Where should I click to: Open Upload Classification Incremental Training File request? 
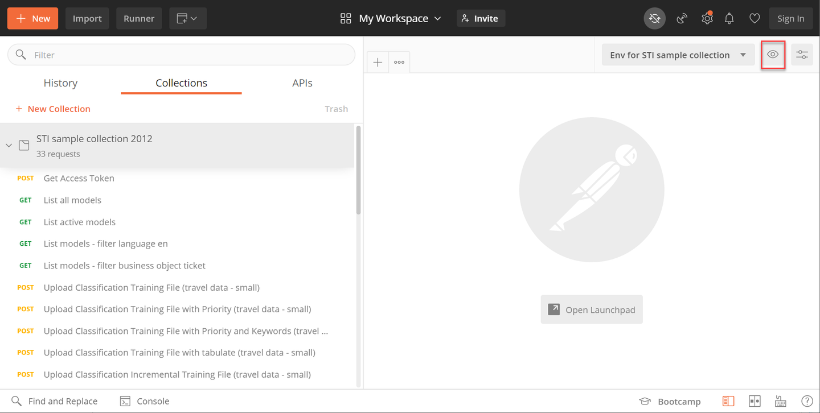(177, 374)
